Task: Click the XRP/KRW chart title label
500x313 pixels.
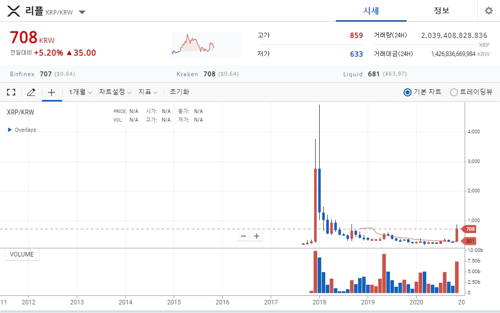Action: tap(20, 112)
